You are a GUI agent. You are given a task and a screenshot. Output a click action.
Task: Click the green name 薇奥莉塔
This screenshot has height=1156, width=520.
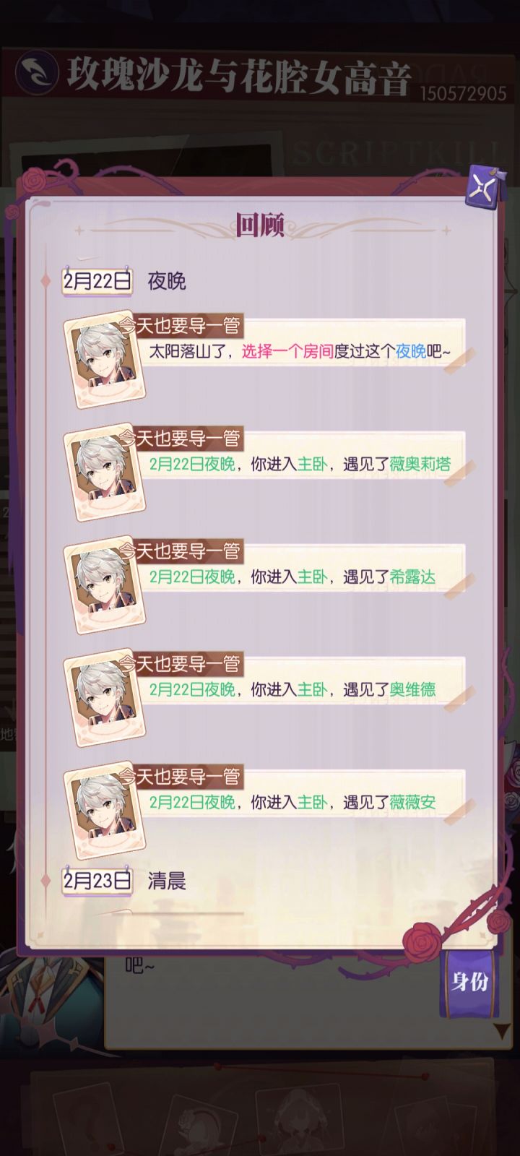(420, 464)
